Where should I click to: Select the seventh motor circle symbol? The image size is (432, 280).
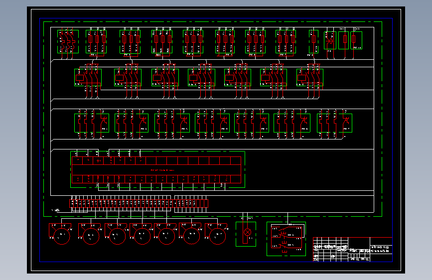click(218, 236)
